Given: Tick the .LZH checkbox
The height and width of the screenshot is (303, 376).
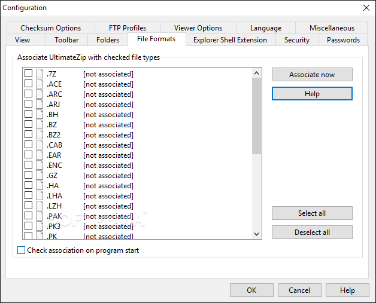Looking at the screenshot, I should 28,206.
